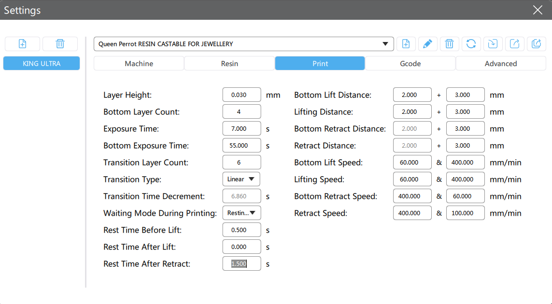The height and width of the screenshot is (304, 552).
Task: Add a new printer in the left panel
Action: (22, 44)
